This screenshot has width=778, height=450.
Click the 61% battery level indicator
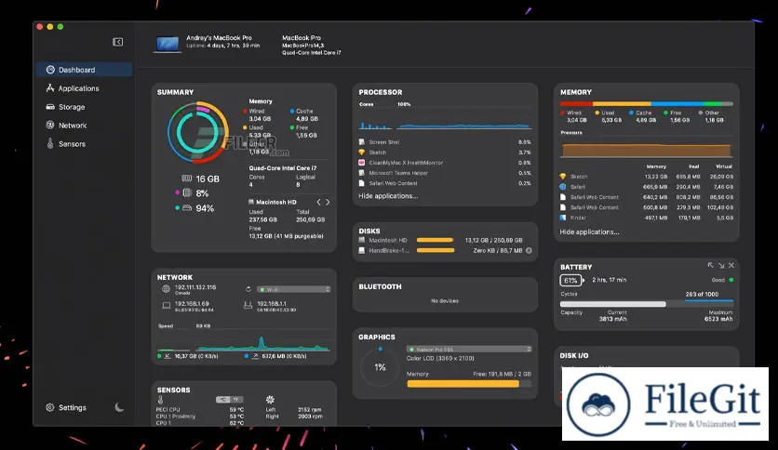(571, 281)
